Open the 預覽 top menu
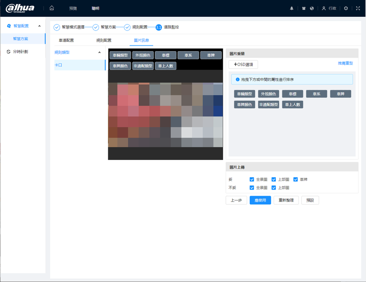Viewport: 366px width, 282px height. (x=73, y=8)
